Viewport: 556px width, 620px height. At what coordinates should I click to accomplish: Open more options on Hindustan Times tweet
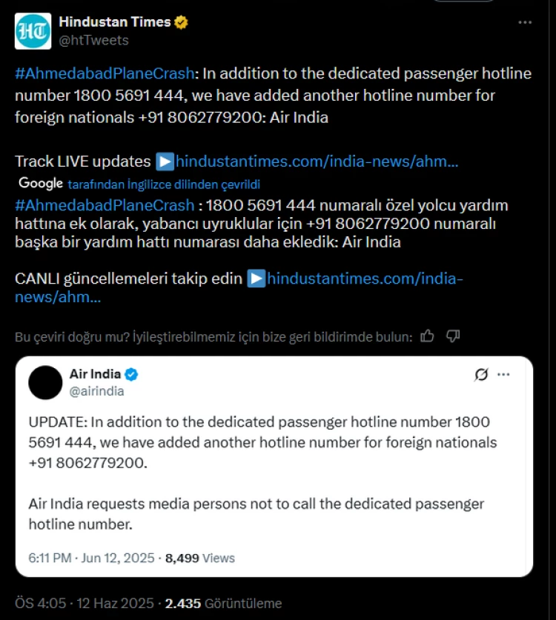(x=525, y=23)
